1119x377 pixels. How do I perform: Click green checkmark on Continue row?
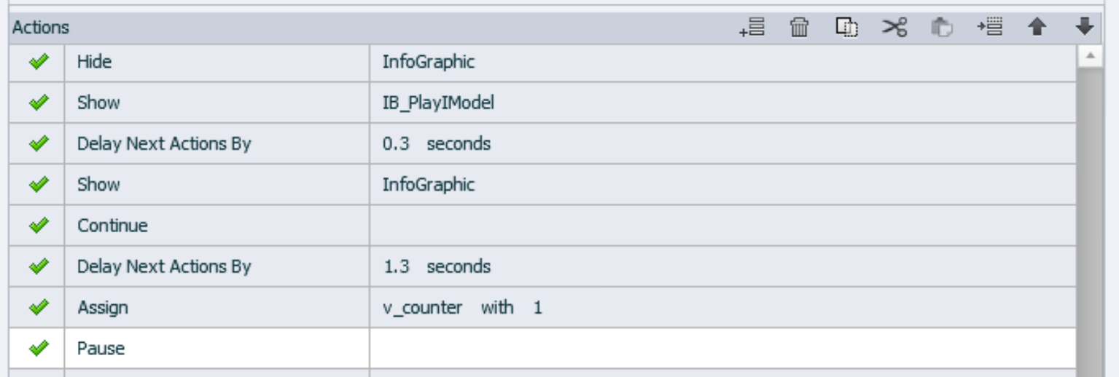pos(37,226)
